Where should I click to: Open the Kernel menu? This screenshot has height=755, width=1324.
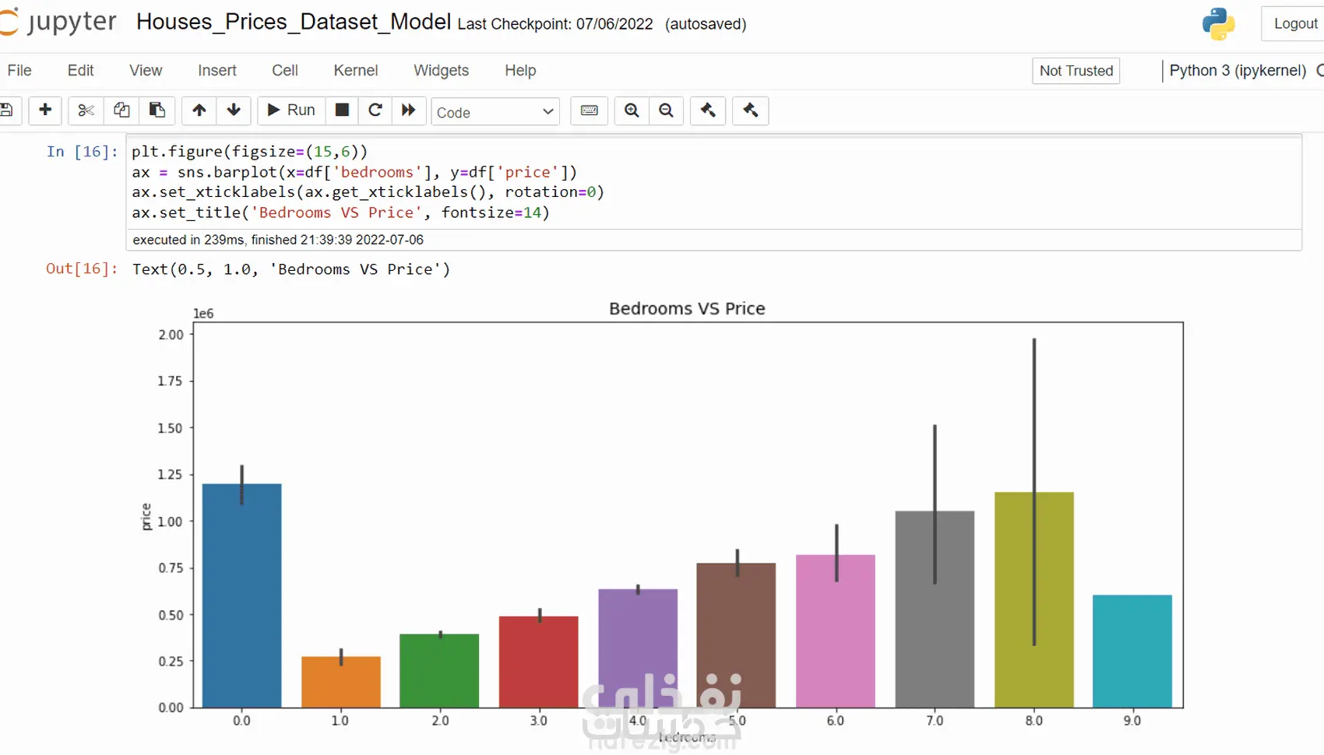356,71
